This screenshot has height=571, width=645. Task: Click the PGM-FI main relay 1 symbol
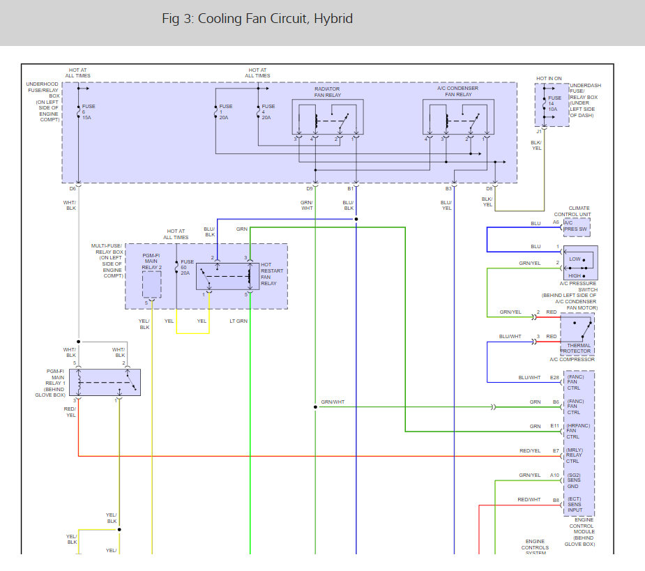[105, 383]
